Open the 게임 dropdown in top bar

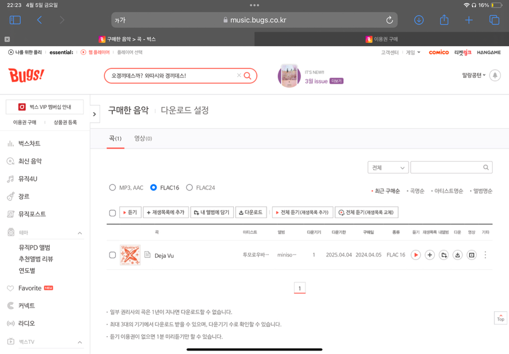tap(413, 52)
